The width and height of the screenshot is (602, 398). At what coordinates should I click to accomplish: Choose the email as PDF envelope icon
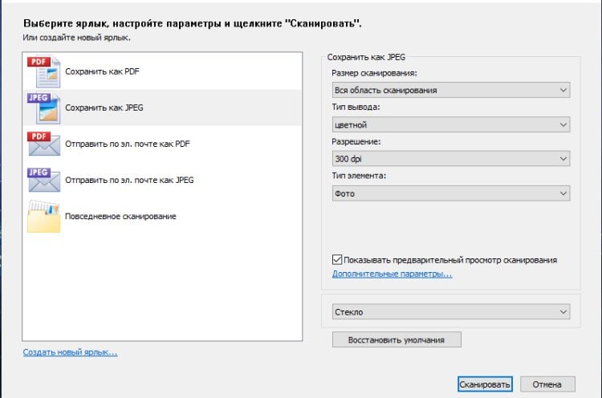coord(44,144)
